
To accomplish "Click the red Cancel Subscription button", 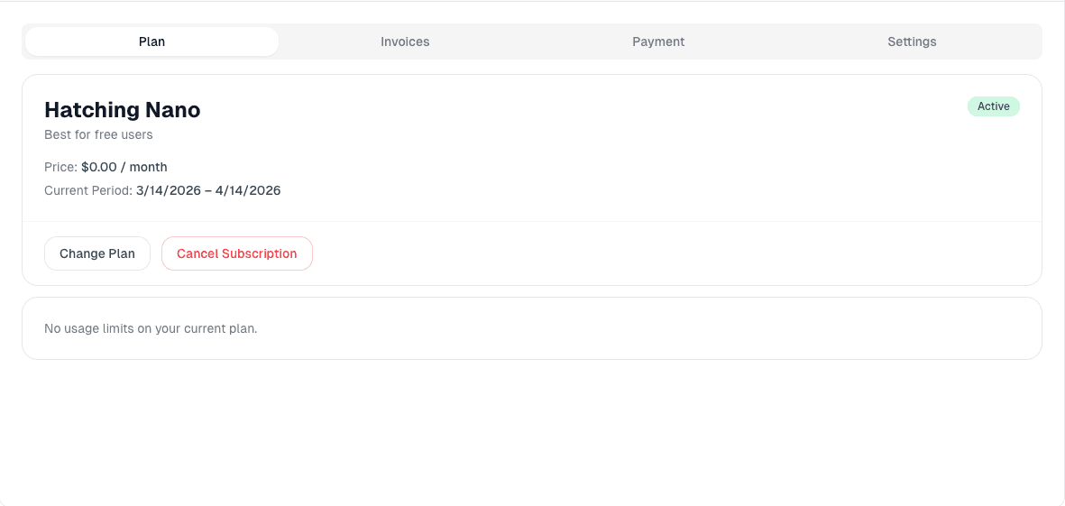I will coord(237,253).
